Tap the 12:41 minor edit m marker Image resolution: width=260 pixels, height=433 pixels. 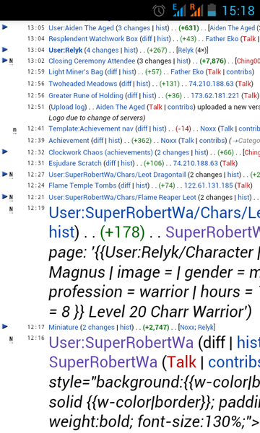[14, 130]
